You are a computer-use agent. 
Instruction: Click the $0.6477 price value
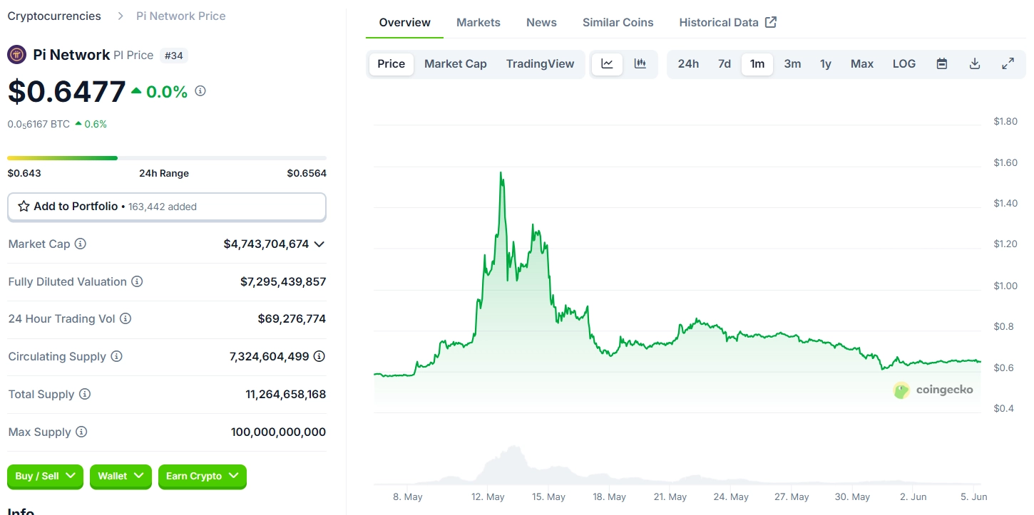pos(66,91)
